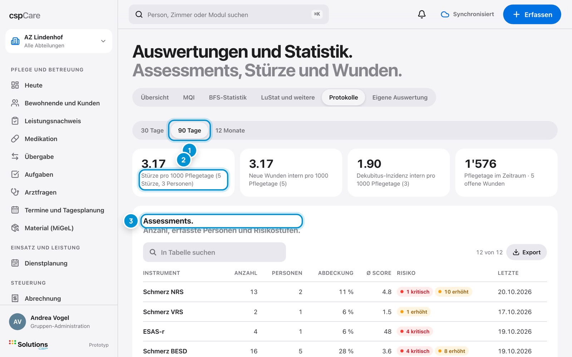
Task: Click the 4 kritisch badge in ESAS-r row
Action: coord(415,331)
